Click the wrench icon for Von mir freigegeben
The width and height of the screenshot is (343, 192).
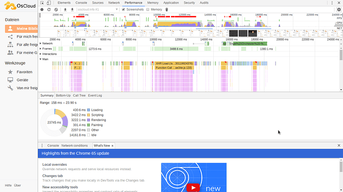tap(10, 88)
